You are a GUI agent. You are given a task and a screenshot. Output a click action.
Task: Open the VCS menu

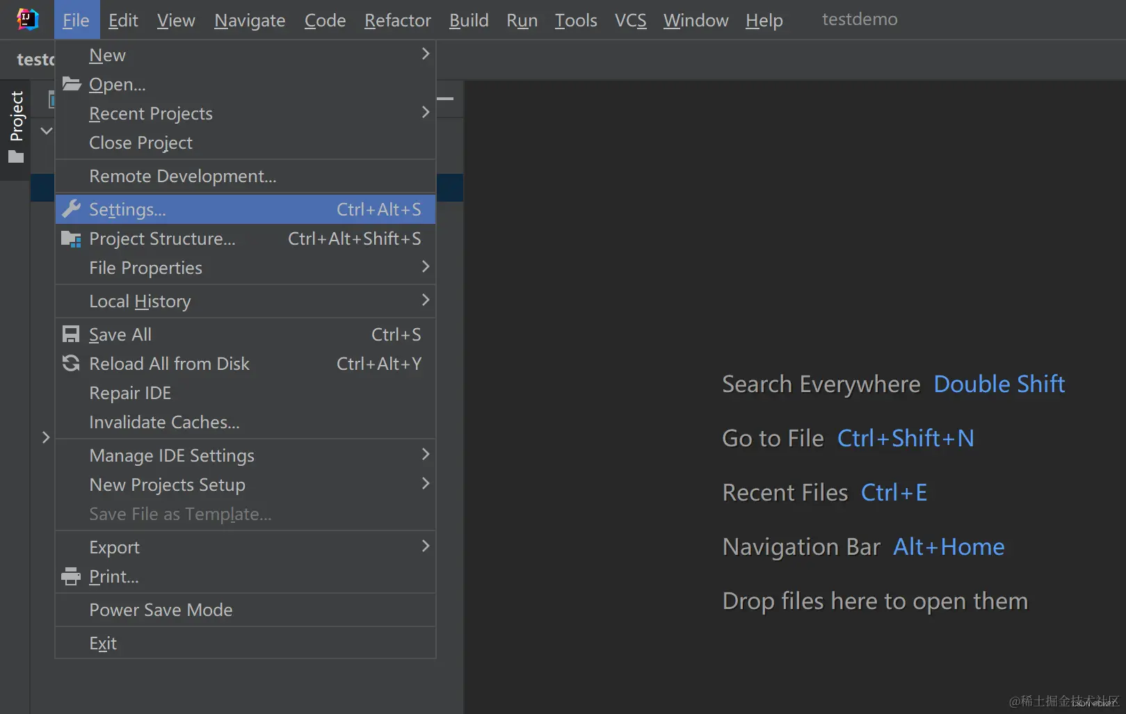[x=631, y=20]
